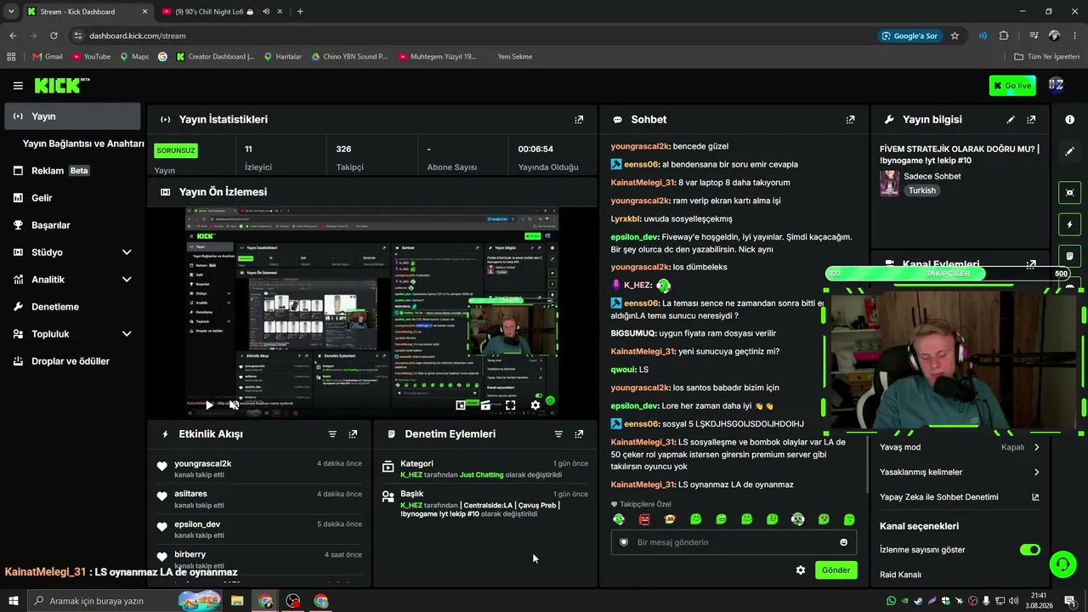The height and width of the screenshot is (612, 1088).
Task: Expand the Stüdyo sidebar section
Action: [71, 252]
